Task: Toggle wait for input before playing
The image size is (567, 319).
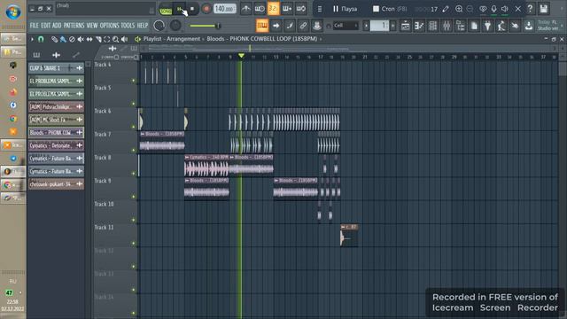Action: [x=260, y=9]
